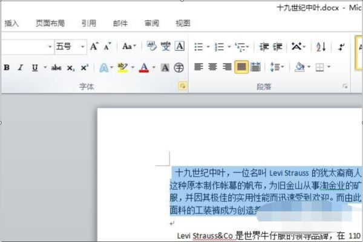
Task: Open the Font dialog launcher
Action: (x=183, y=86)
